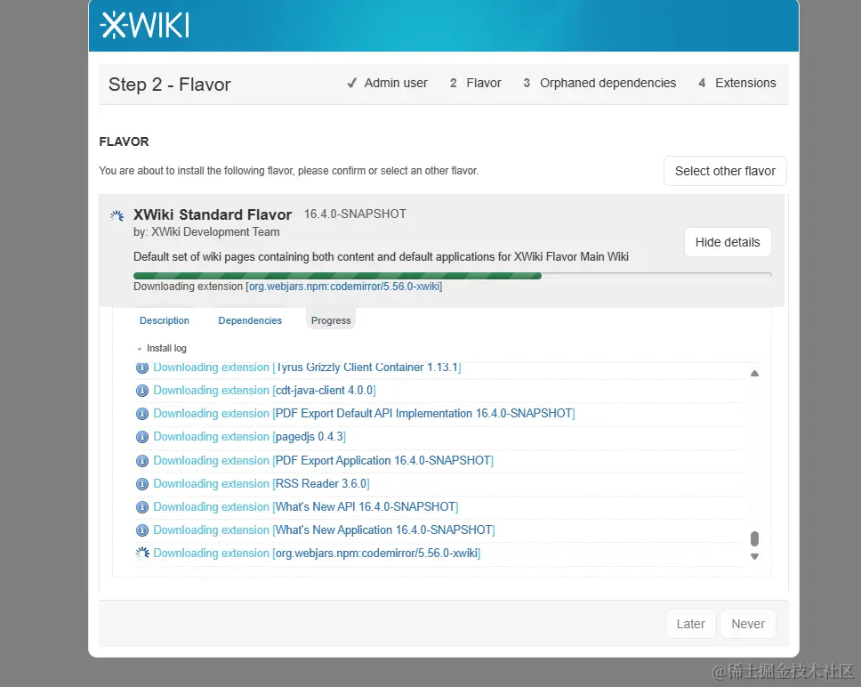Image resolution: width=861 pixels, height=687 pixels.
Task: Open cdt-java-client 4.0.0 log link
Action: (325, 391)
